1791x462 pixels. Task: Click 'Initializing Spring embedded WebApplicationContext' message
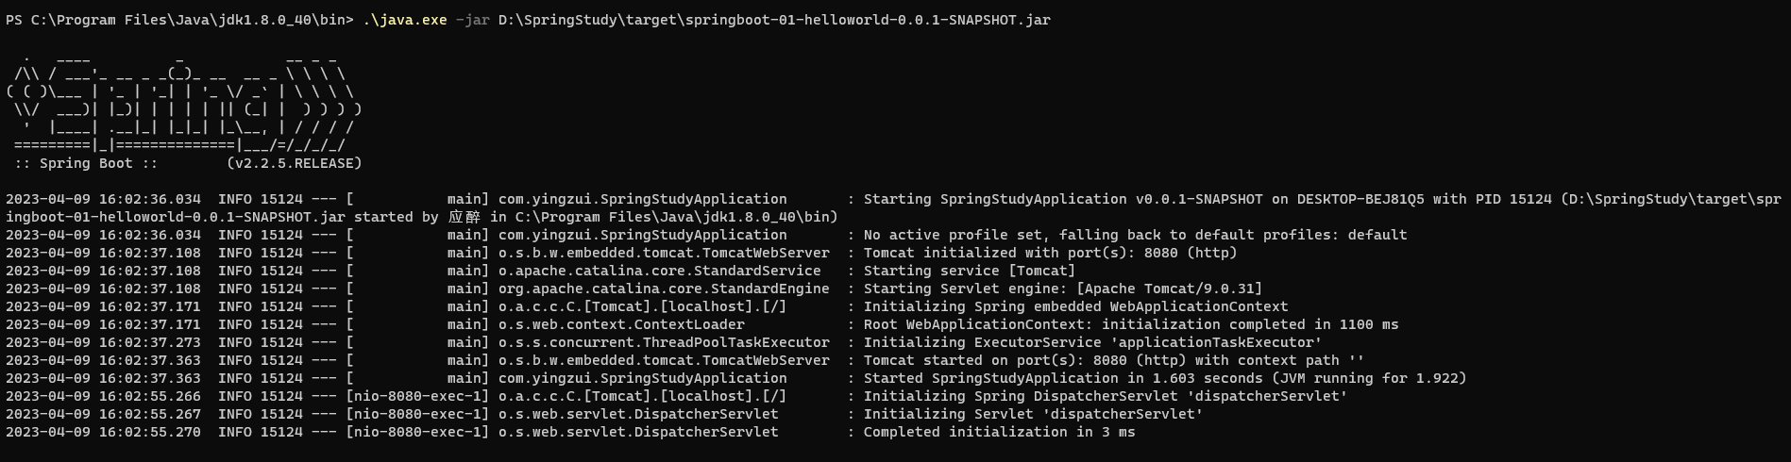click(x=1075, y=306)
